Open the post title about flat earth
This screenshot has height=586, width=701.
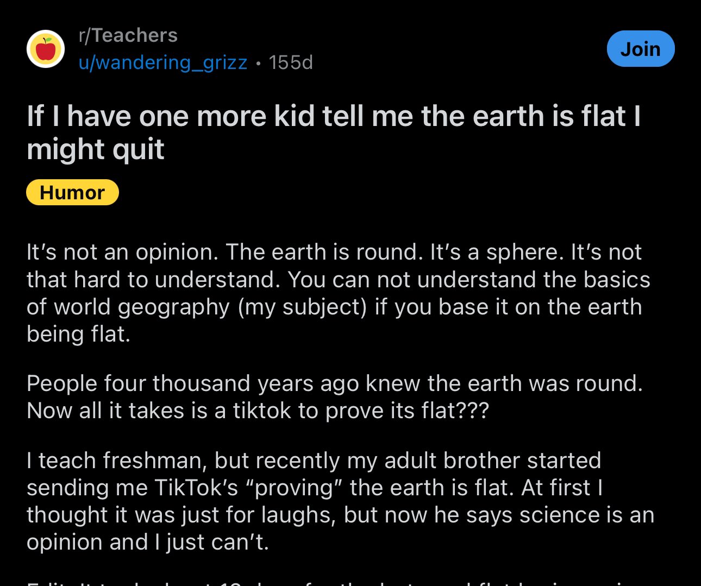334,116
